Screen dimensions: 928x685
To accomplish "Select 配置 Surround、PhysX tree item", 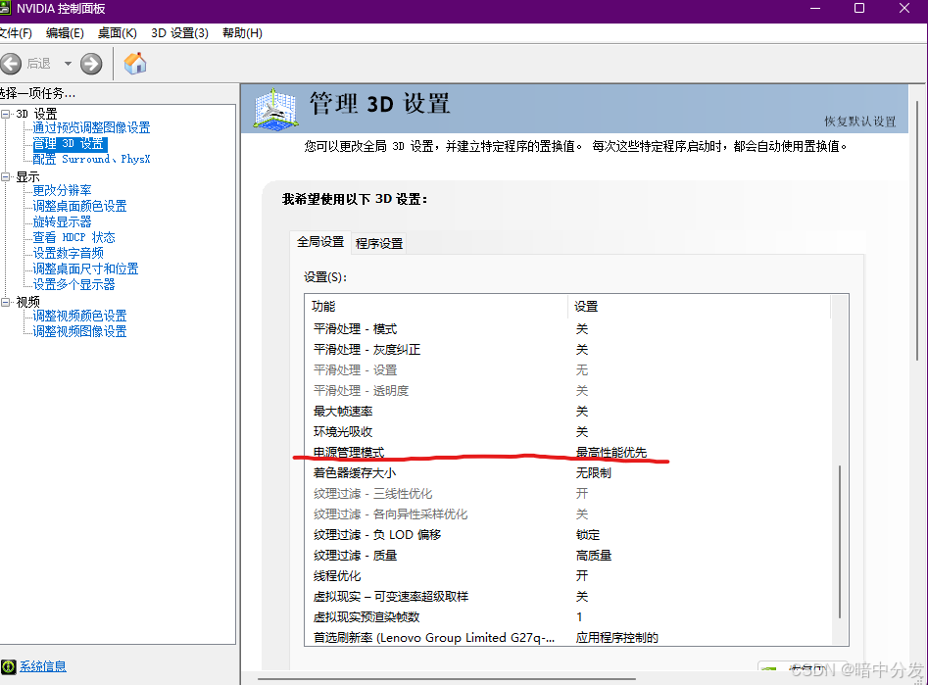I will [x=91, y=160].
